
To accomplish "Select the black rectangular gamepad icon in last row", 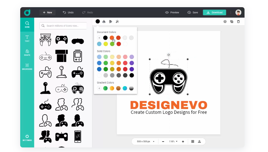I will click(x=62, y=137).
